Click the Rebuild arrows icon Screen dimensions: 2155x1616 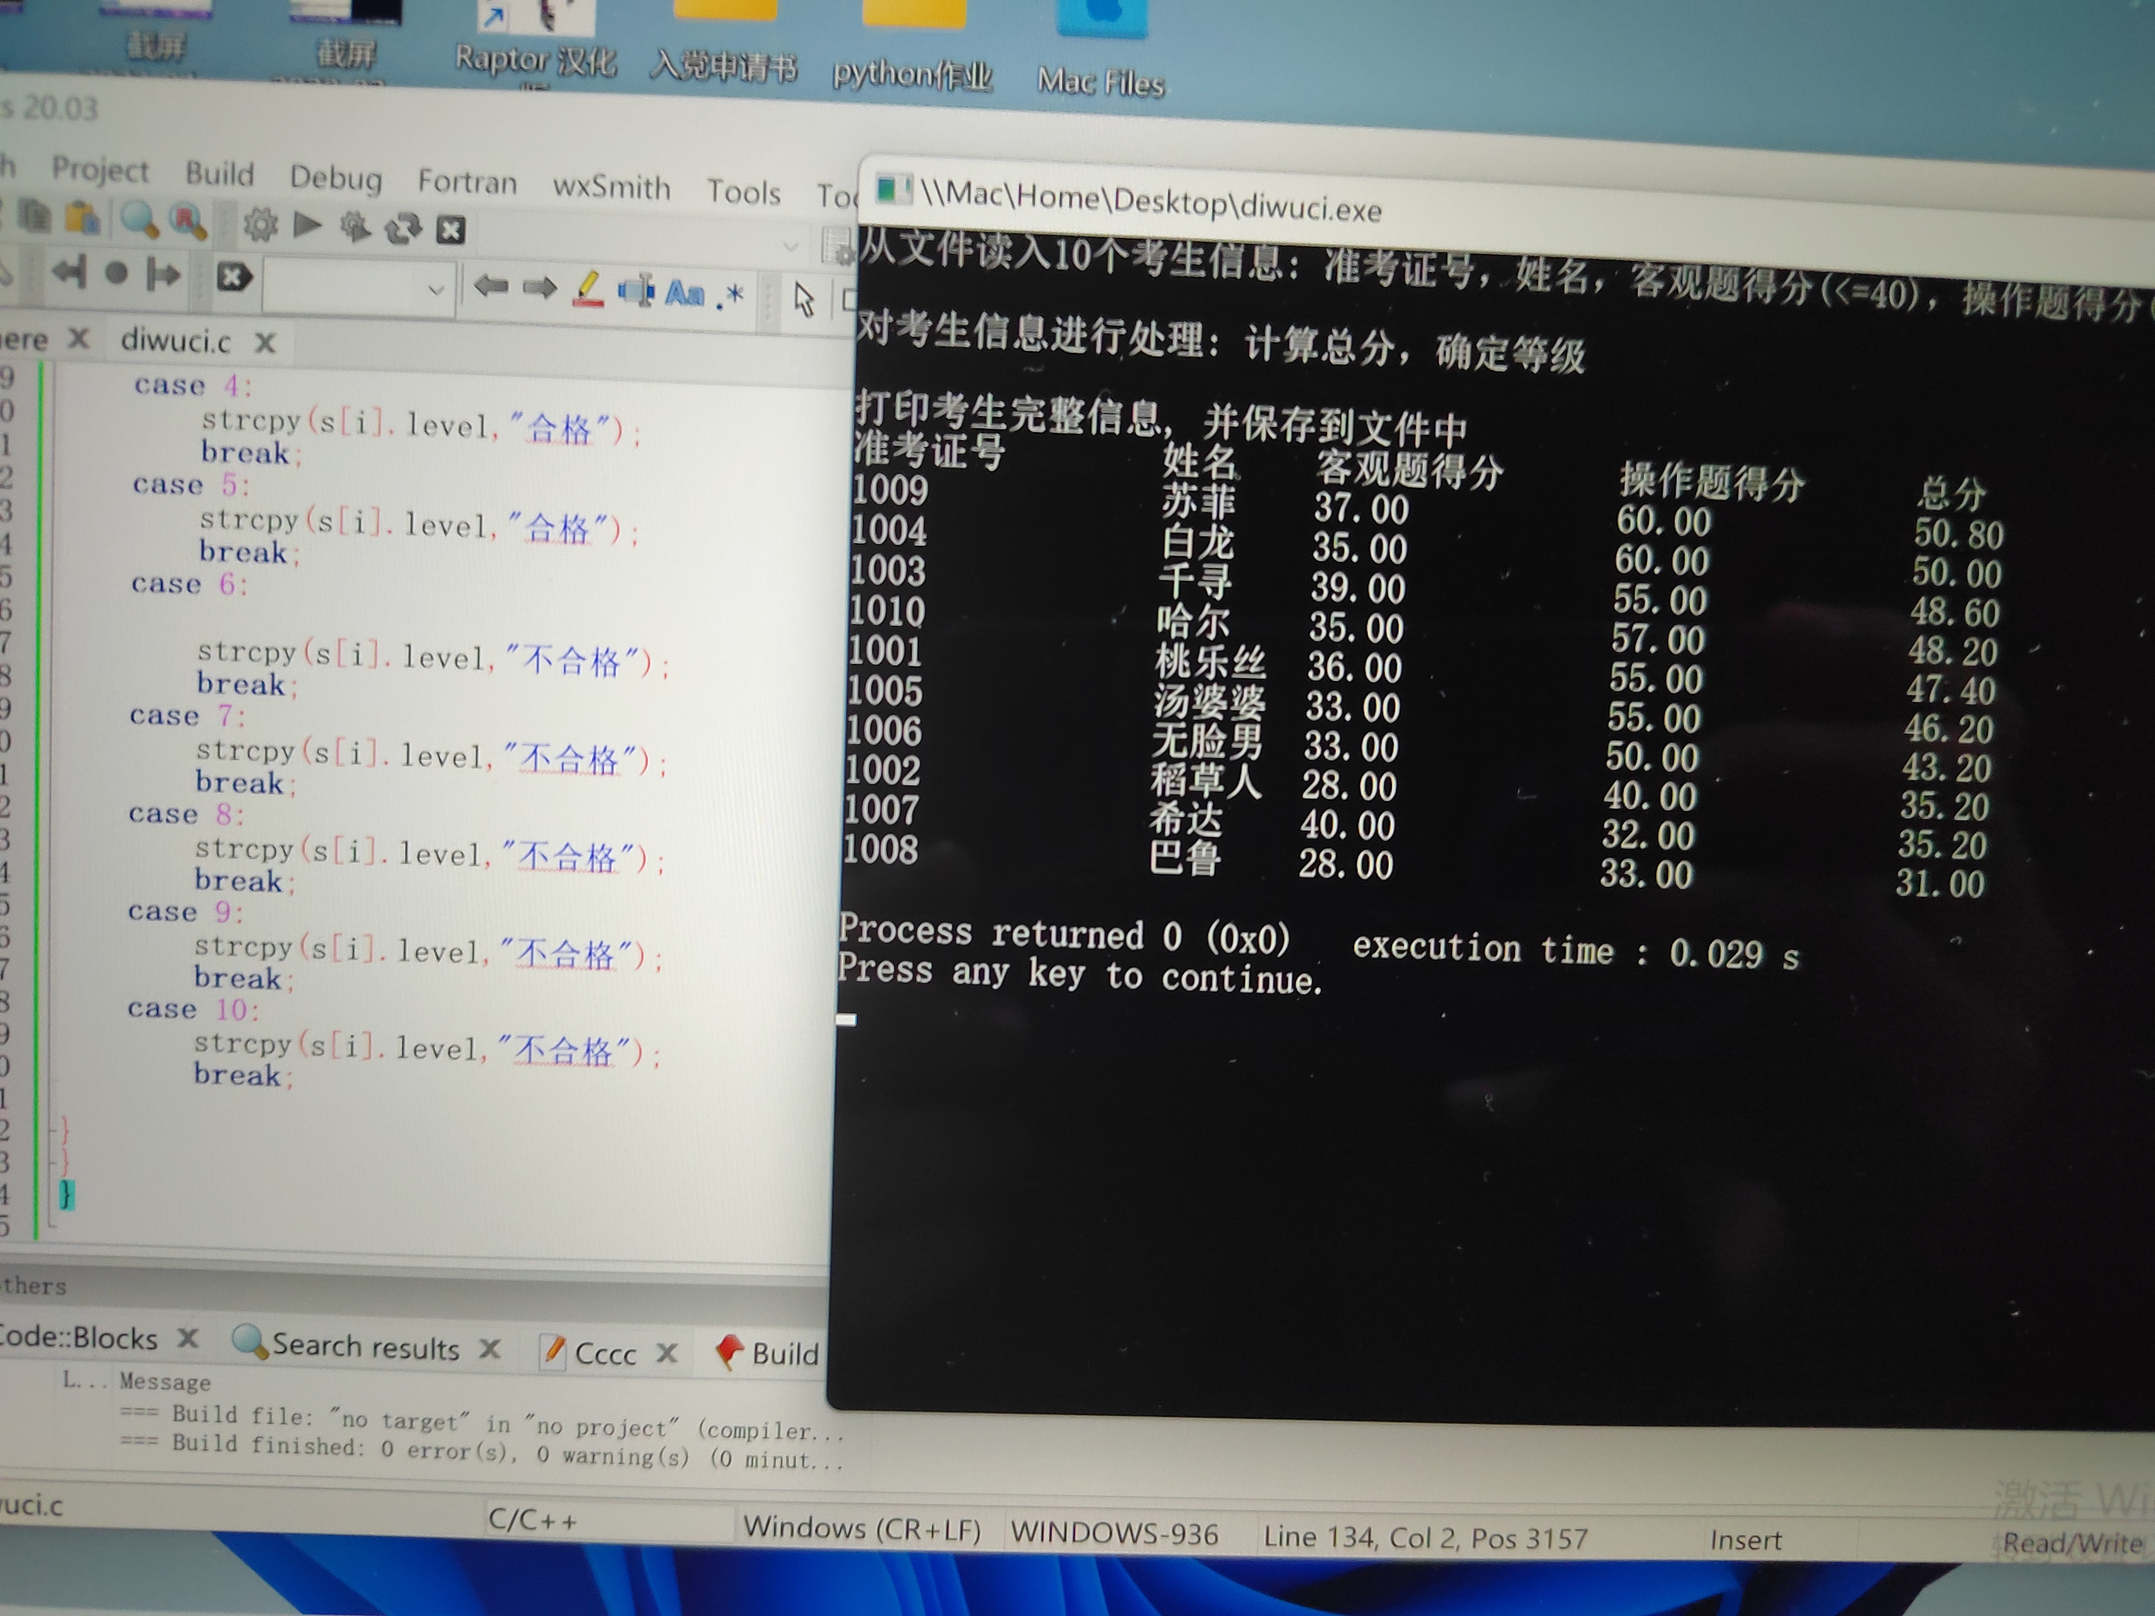402,228
